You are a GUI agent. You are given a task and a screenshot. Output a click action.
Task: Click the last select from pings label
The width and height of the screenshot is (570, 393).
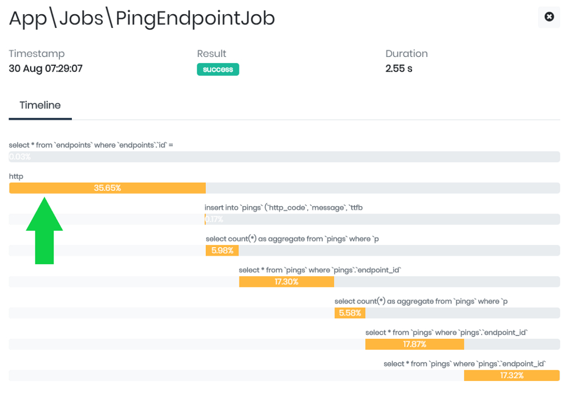[x=465, y=364]
